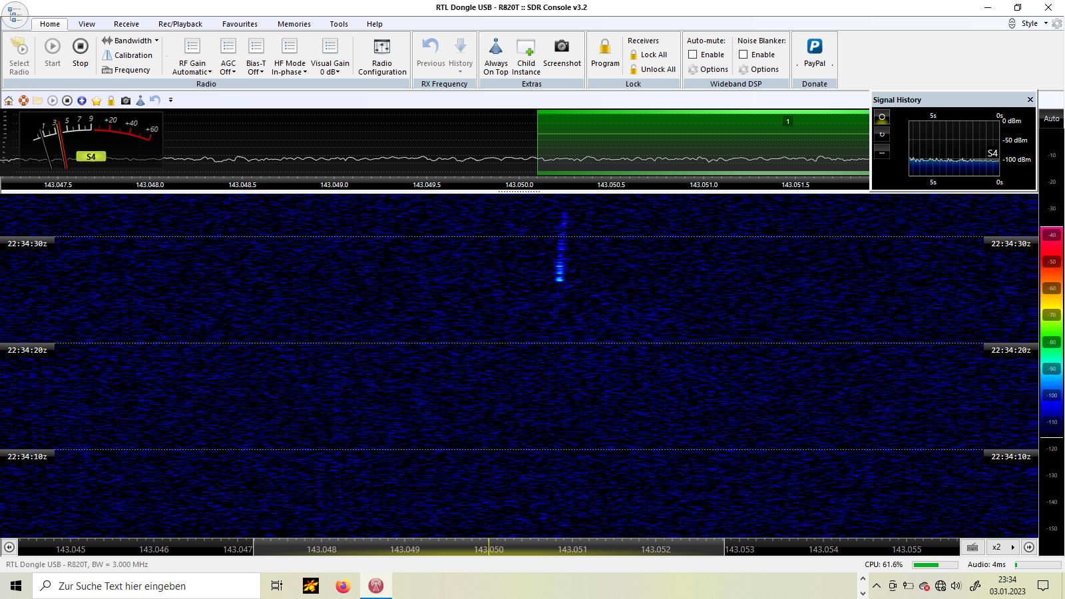Click the application menu button at top left

(x=15, y=15)
